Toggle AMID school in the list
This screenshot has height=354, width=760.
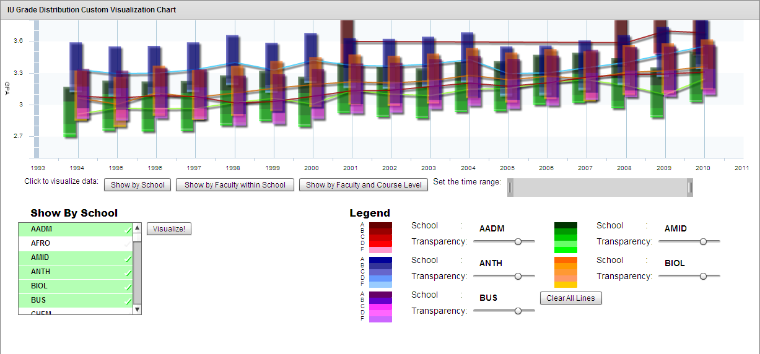coord(76,257)
